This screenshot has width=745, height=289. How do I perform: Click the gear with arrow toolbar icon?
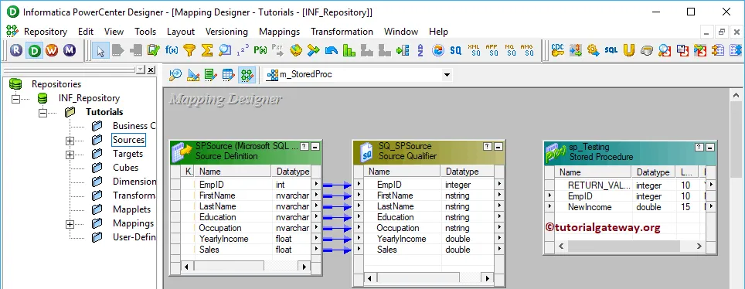click(593, 50)
